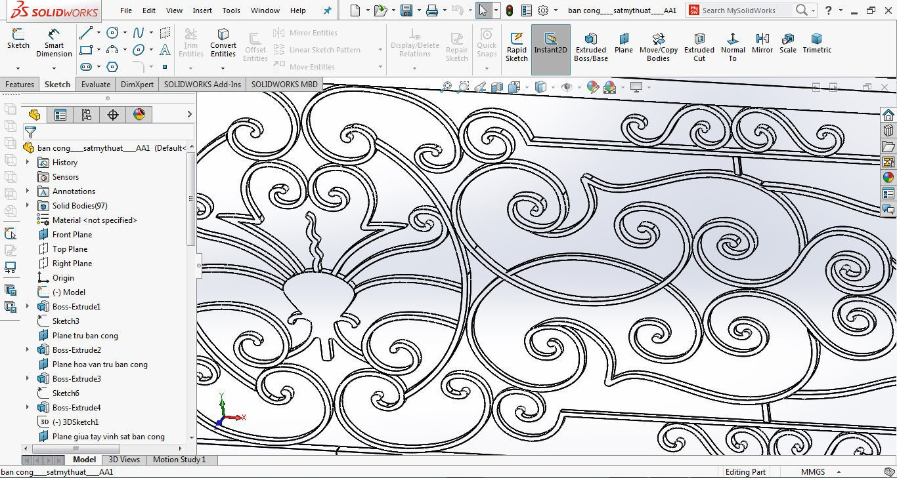The height and width of the screenshot is (478, 897).
Task: Click the feature tree vertical scrollbar
Action: click(192, 200)
